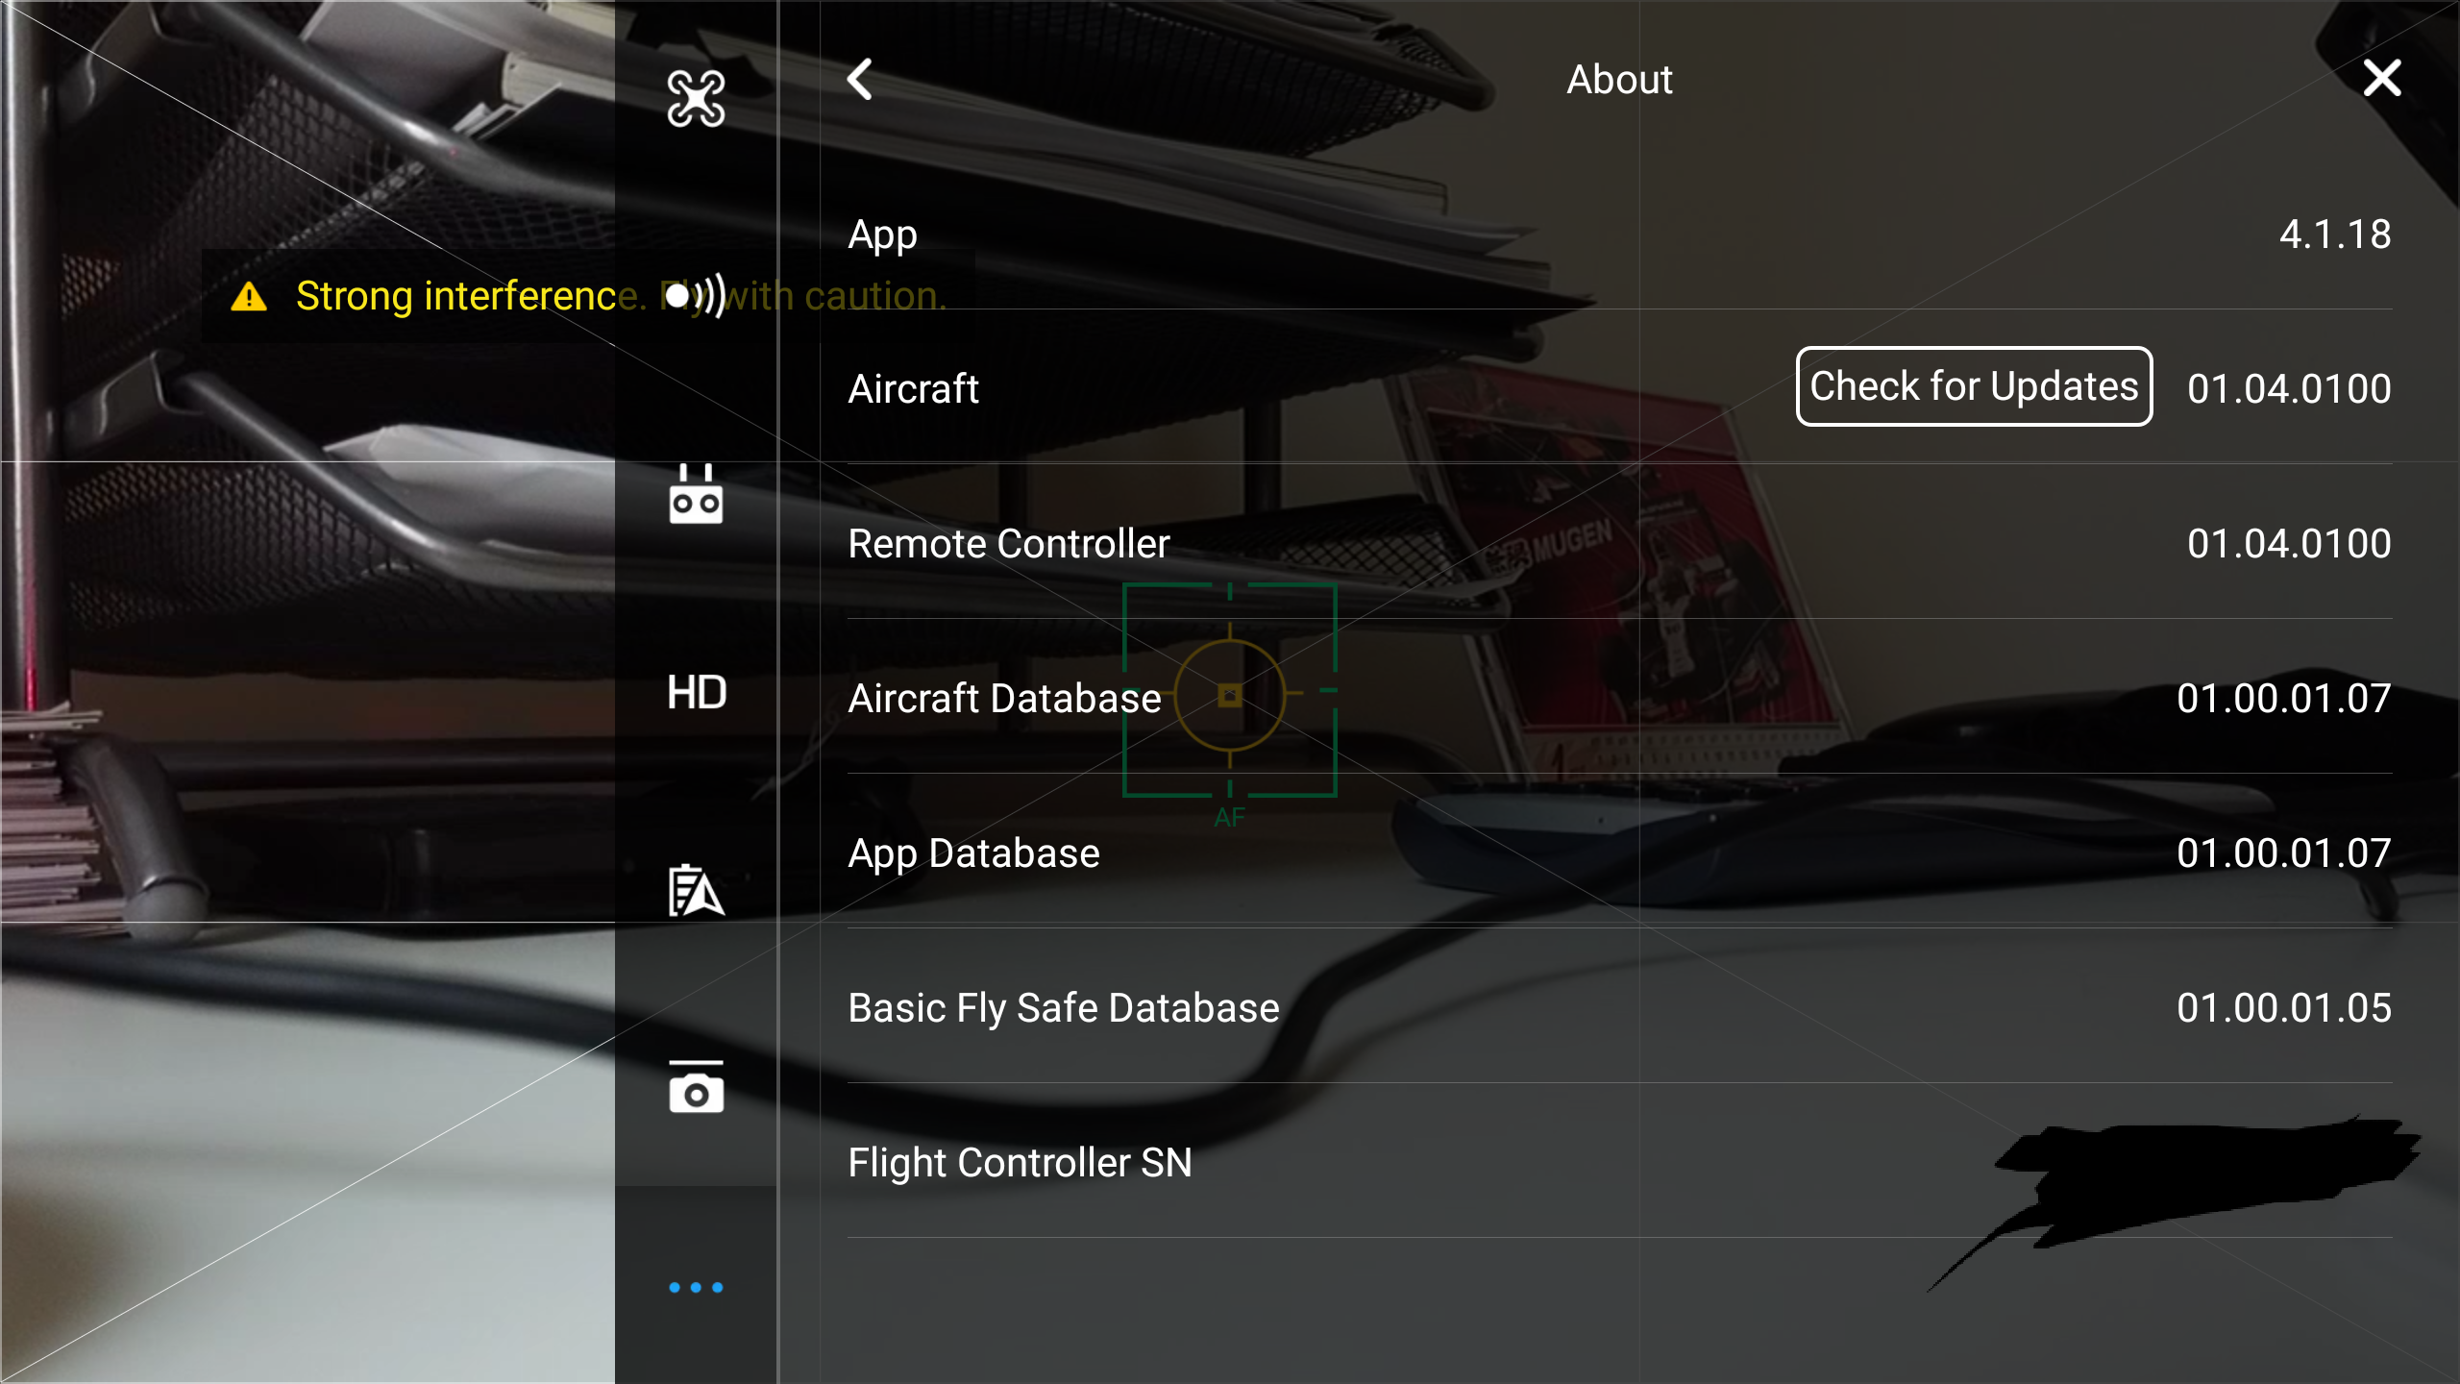The width and height of the screenshot is (2460, 1384).
Task: Tap the signal broadcast icon in the warning
Action: pos(696,295)
